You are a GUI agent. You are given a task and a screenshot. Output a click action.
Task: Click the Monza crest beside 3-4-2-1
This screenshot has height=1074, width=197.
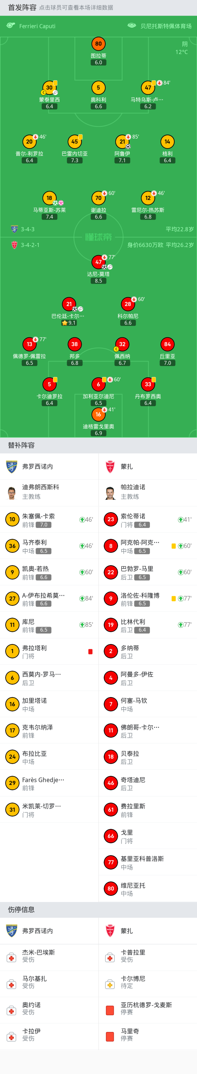click(x=15, y=245)
